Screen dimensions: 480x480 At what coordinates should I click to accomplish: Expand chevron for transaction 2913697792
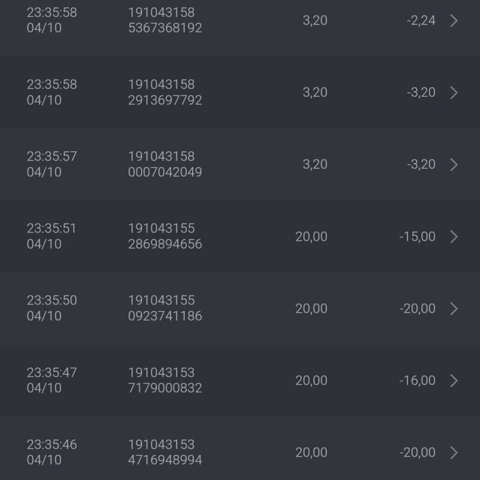click(454, 92)
